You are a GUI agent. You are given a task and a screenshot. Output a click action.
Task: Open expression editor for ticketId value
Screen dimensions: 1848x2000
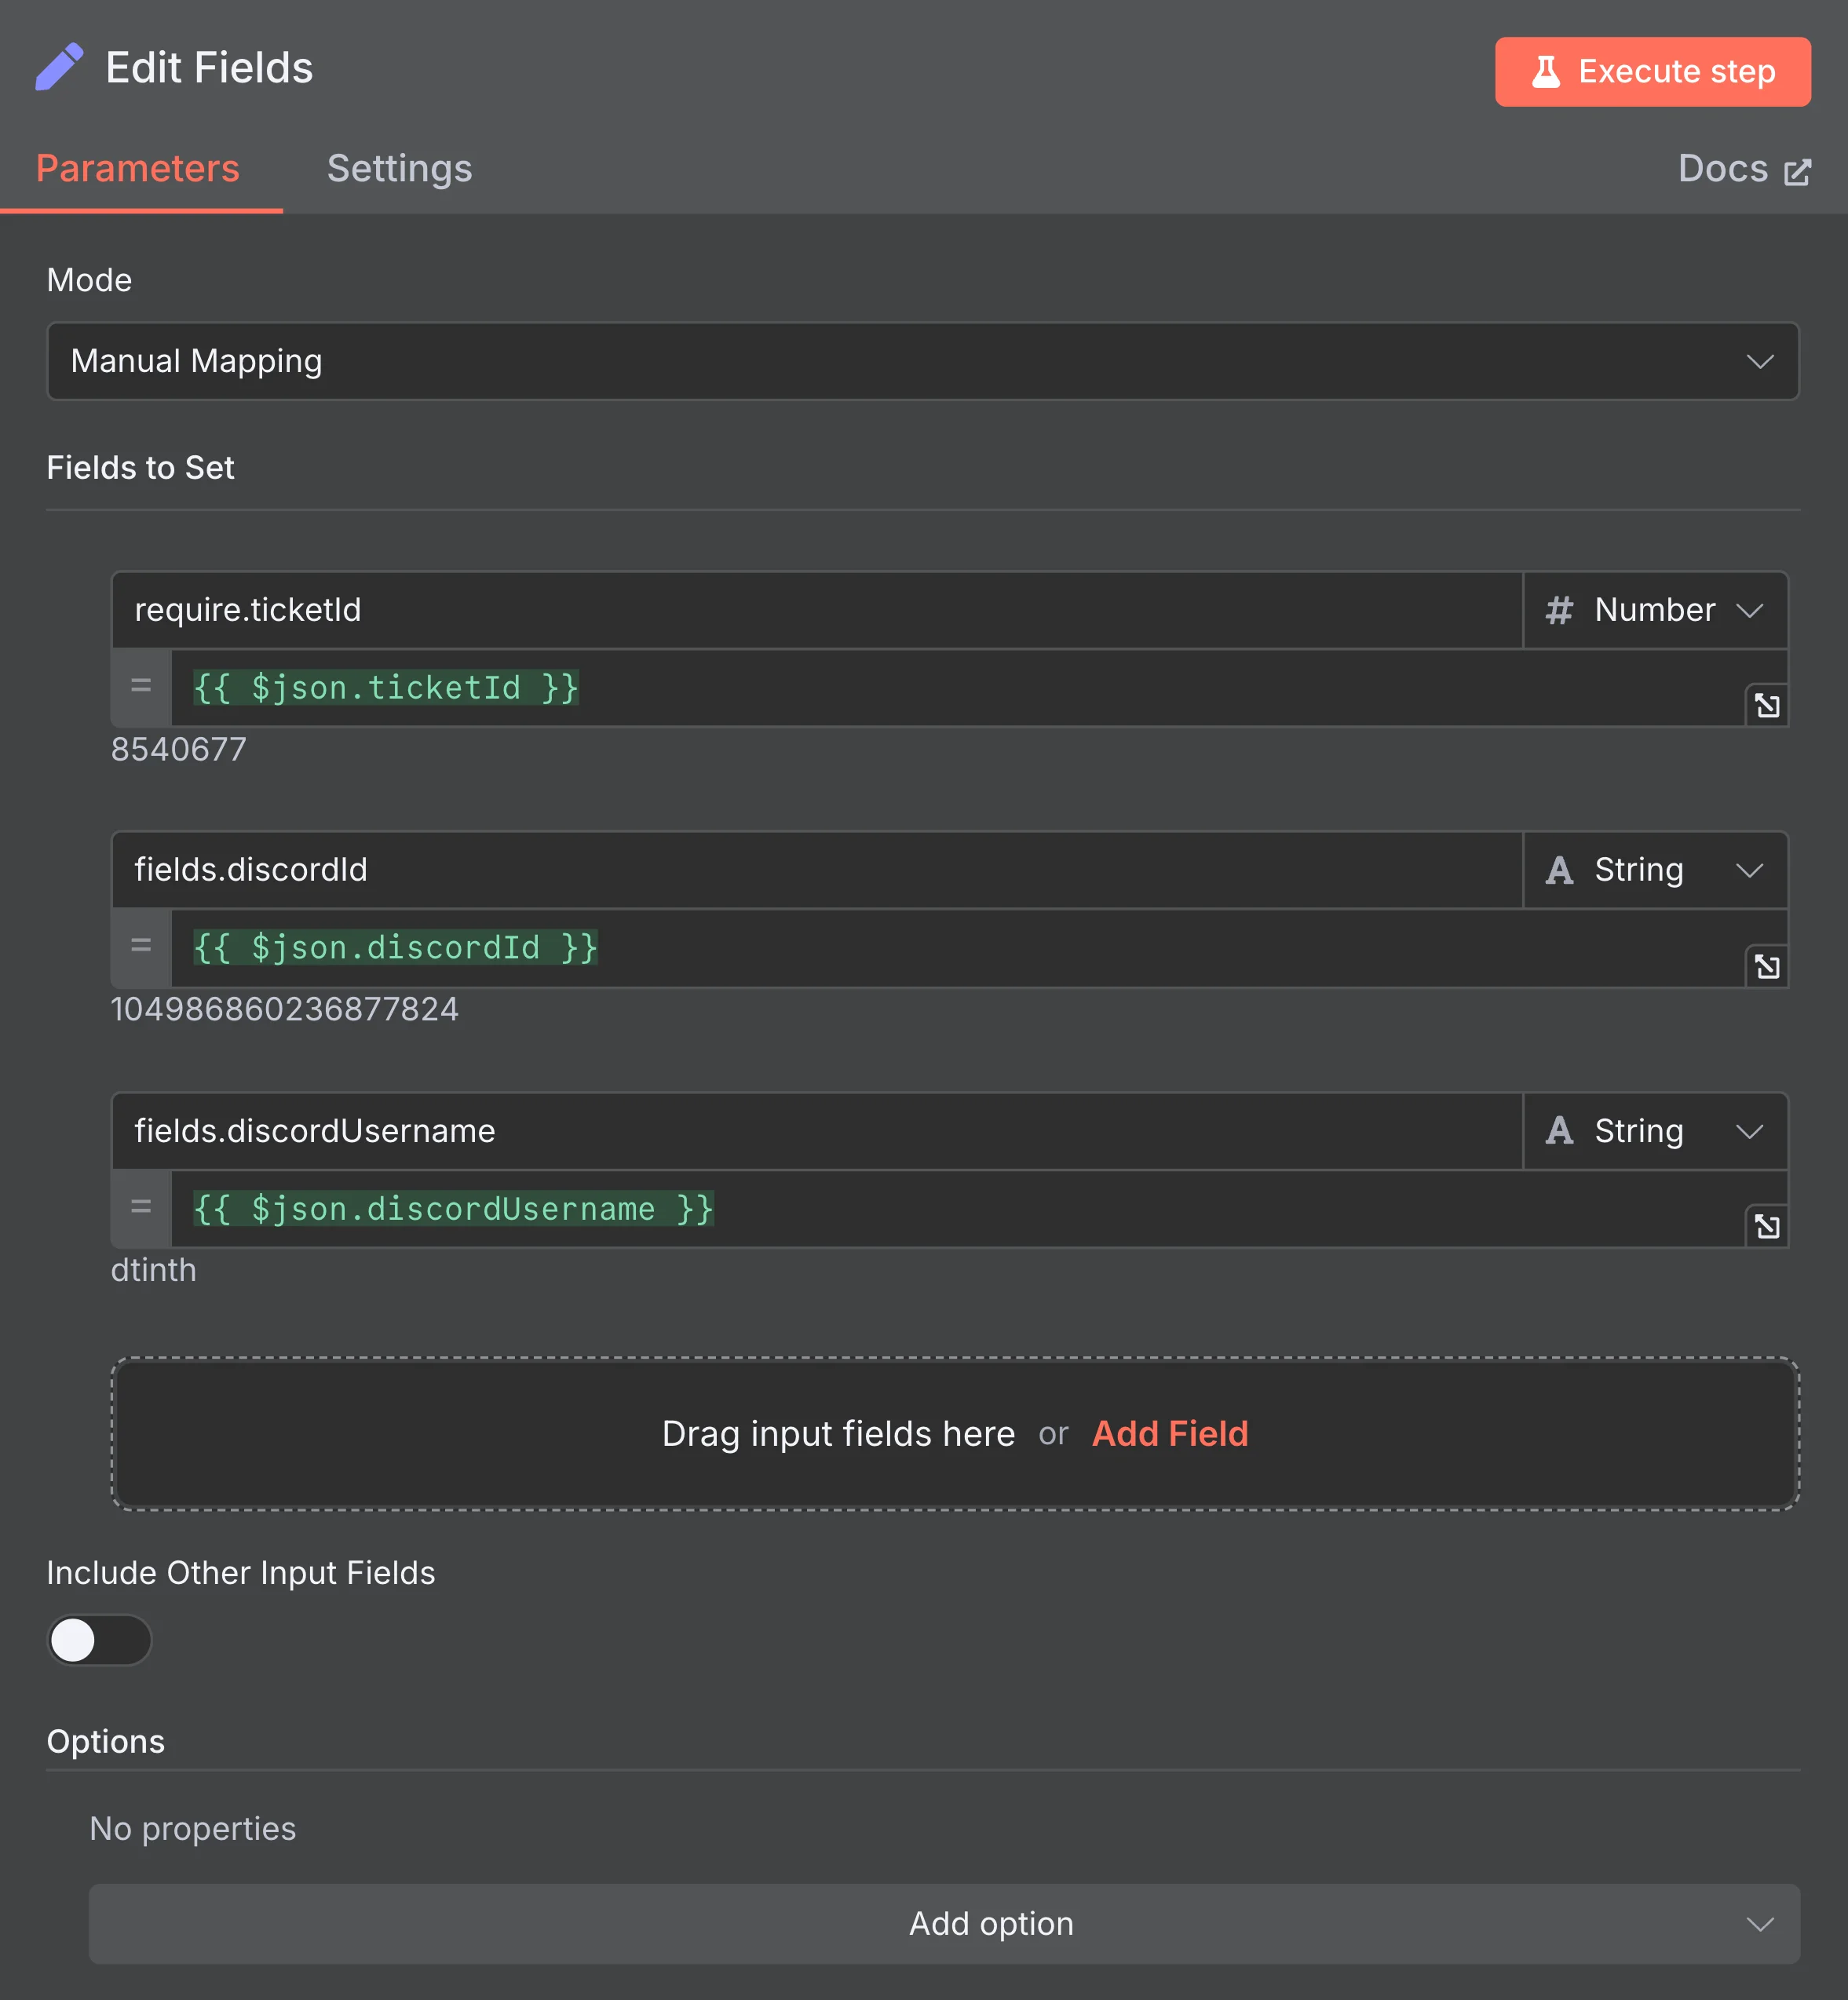[x=1766, y=705]
